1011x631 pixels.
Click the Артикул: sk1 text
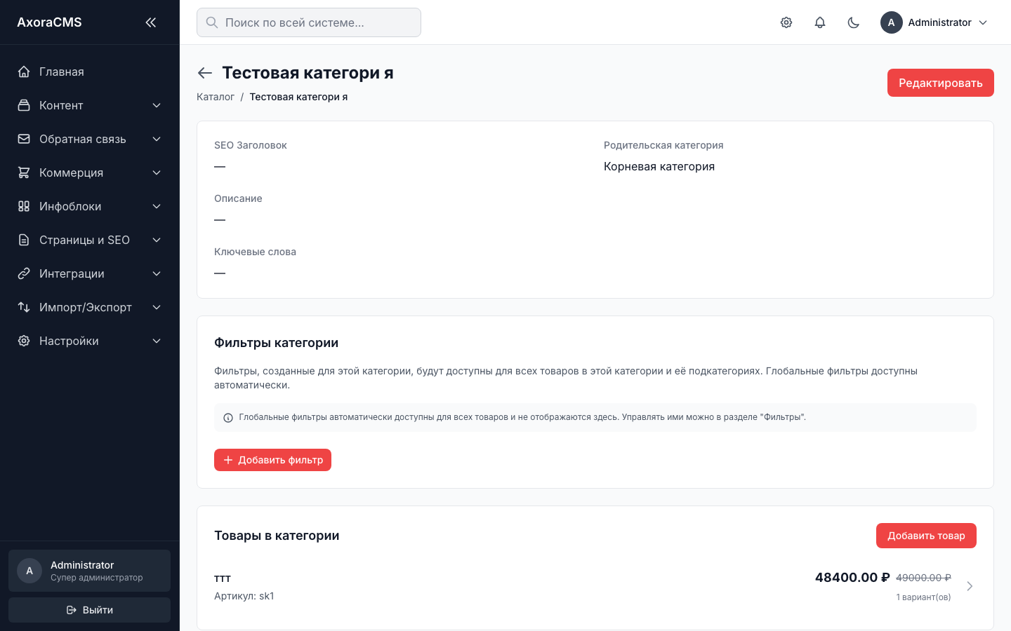coord(244,596)
